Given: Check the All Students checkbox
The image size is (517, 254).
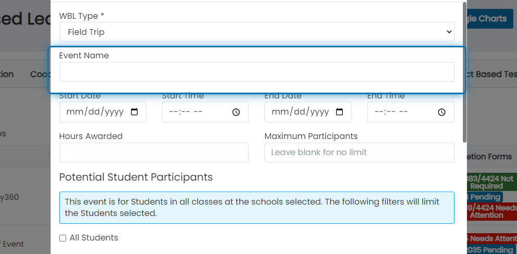Looking at the screenshot, I should click(x=62, y=238).
